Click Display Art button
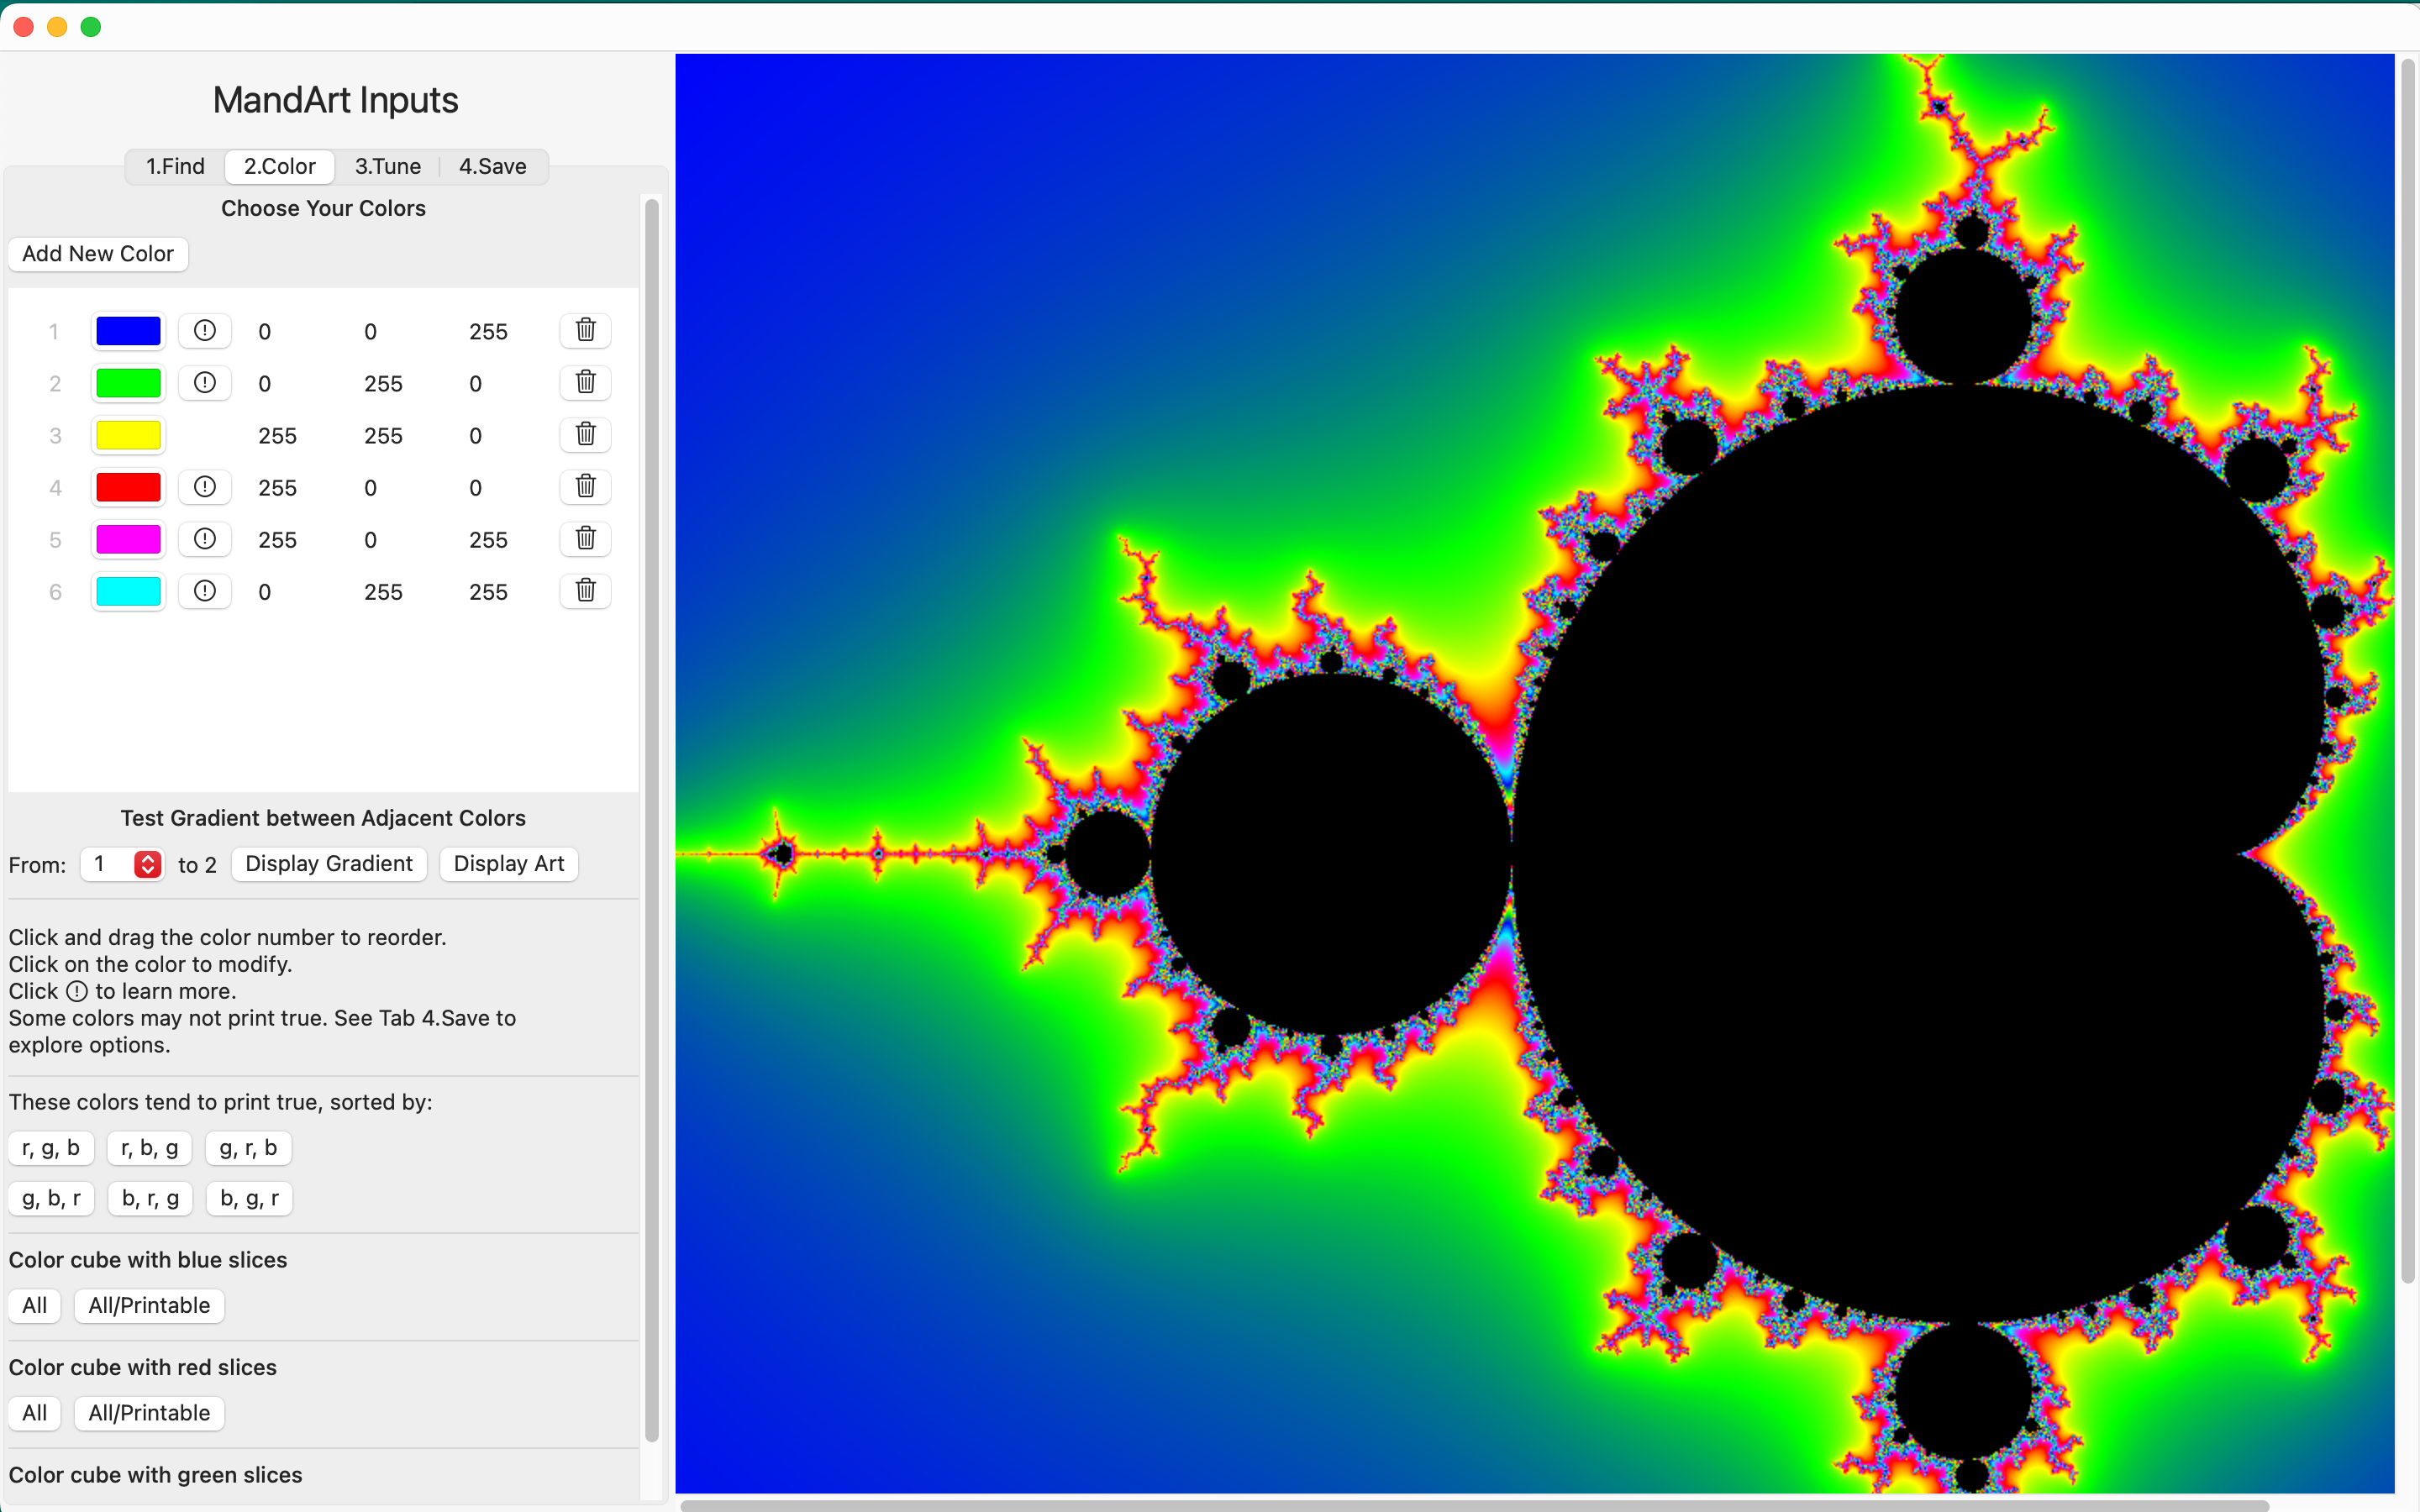 click(x=508, y=864)
